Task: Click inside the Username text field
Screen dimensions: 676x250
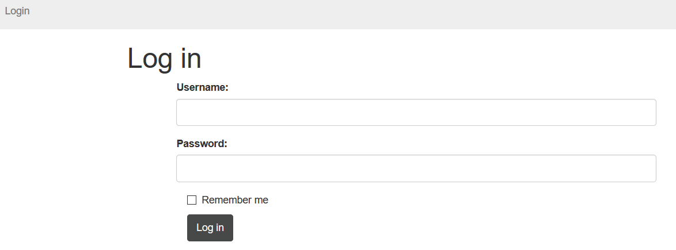Action: (416, 113)
